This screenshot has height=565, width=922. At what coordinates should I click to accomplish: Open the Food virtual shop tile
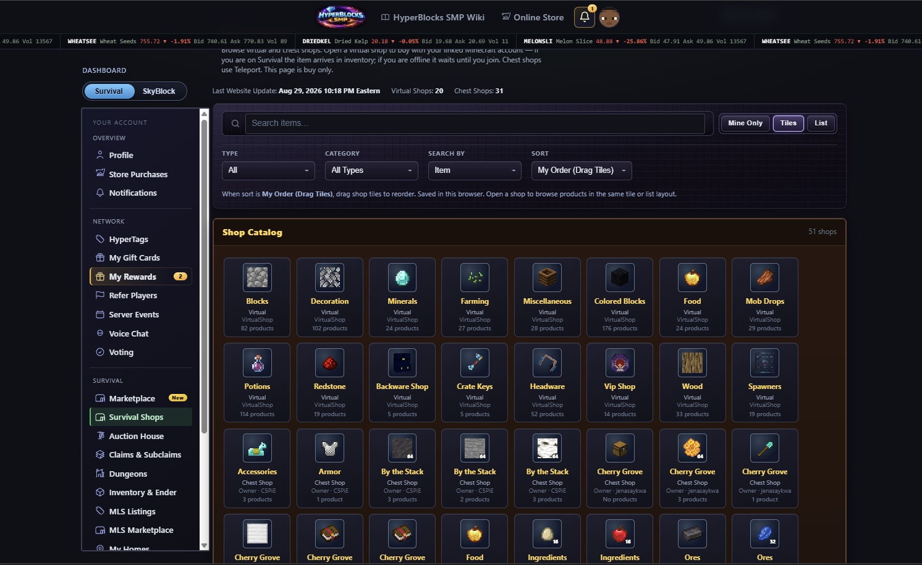692,297
